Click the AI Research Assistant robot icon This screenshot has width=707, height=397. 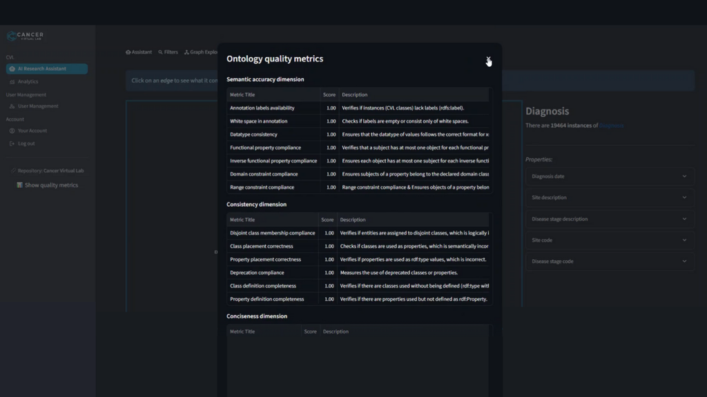(12, 69)
